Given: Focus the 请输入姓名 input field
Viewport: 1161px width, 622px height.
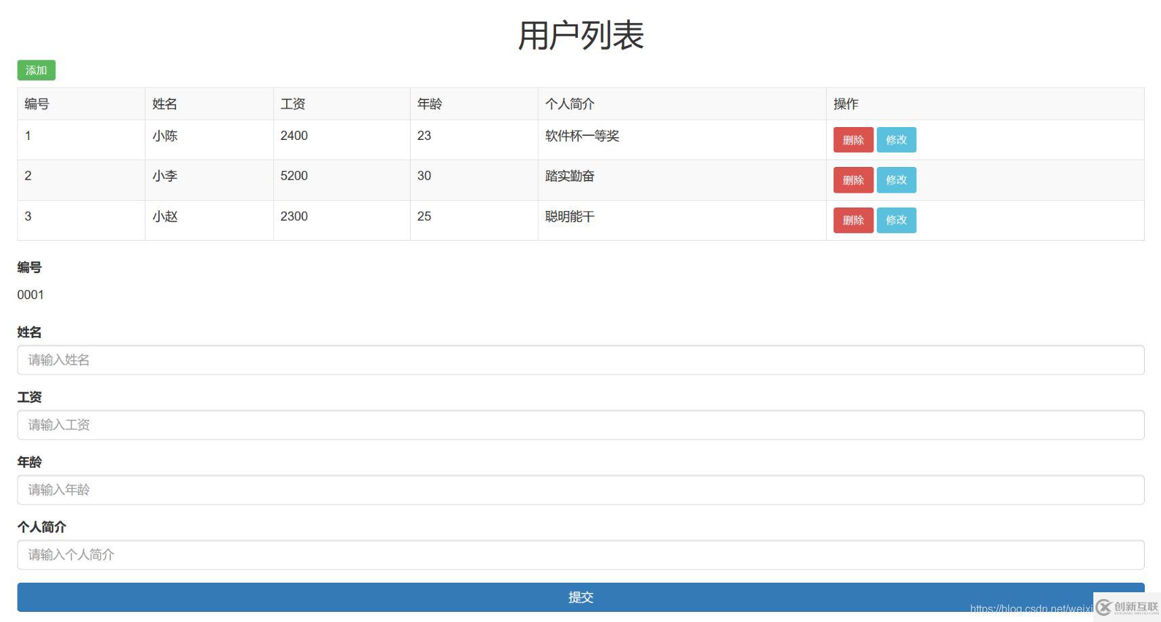Looking at the screenshot, I should [x=580, y=360].
